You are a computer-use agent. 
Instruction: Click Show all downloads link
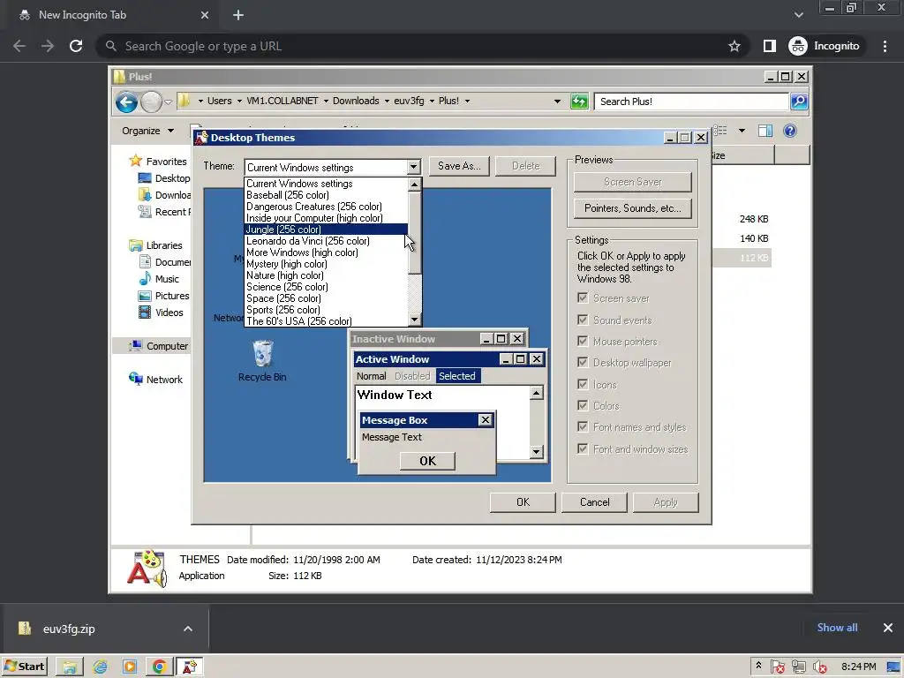(x=837, y=628)
